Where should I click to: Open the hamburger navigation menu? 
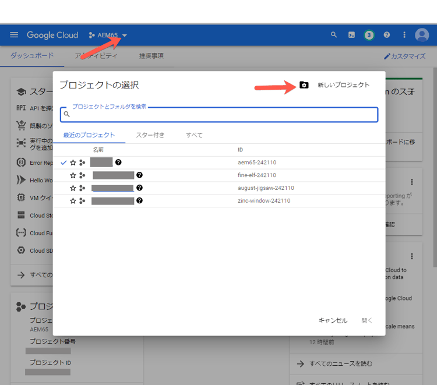pos(14,35)
